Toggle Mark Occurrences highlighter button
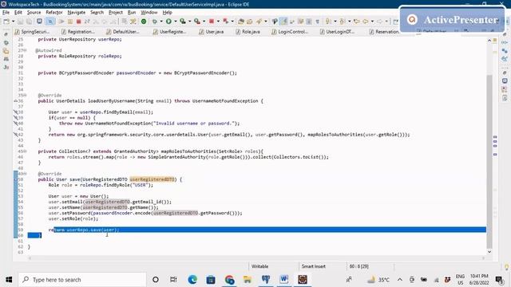Image resolution: width=511 pixels, height=287 pixels. click(283, 22)
